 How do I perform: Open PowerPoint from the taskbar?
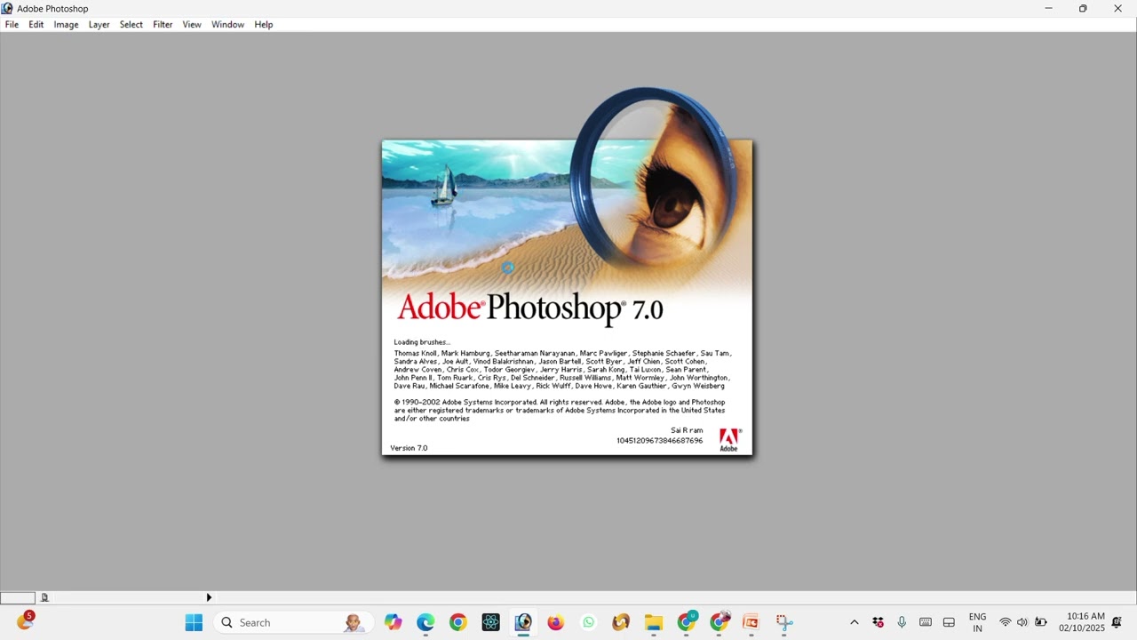tap(751, 622)
